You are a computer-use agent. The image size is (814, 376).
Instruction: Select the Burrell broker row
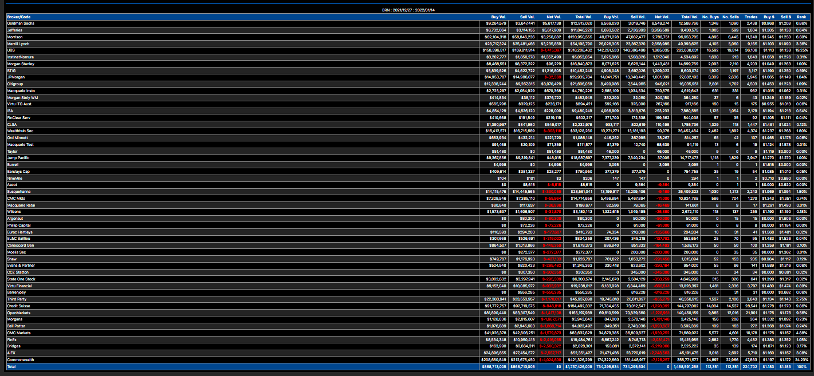pyautogui.click(x=407, y=165)
